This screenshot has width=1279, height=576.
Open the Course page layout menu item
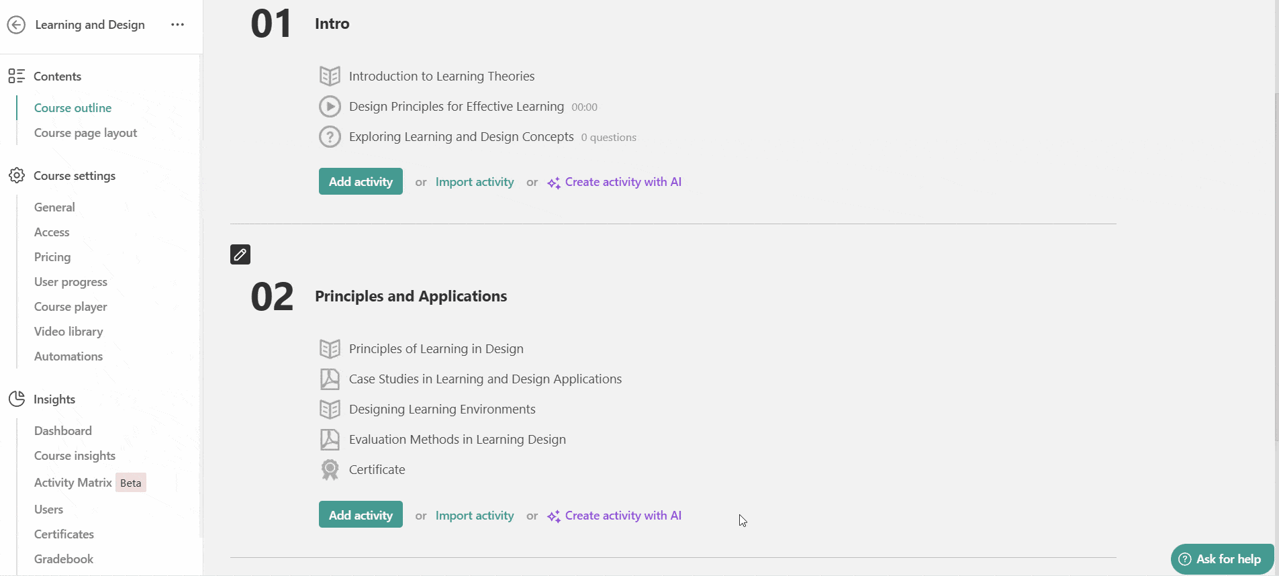tap(85, 133)
